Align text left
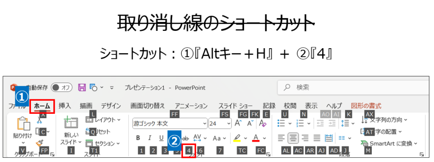 pos(281,137)
